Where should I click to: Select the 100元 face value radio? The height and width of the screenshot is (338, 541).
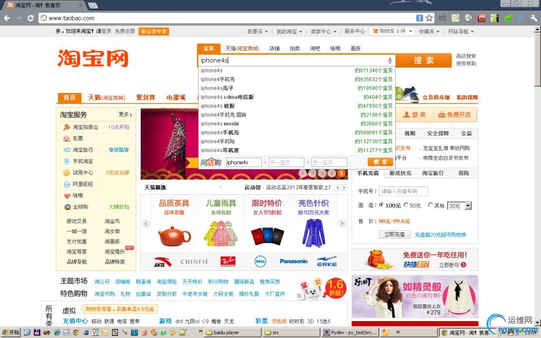381,205
